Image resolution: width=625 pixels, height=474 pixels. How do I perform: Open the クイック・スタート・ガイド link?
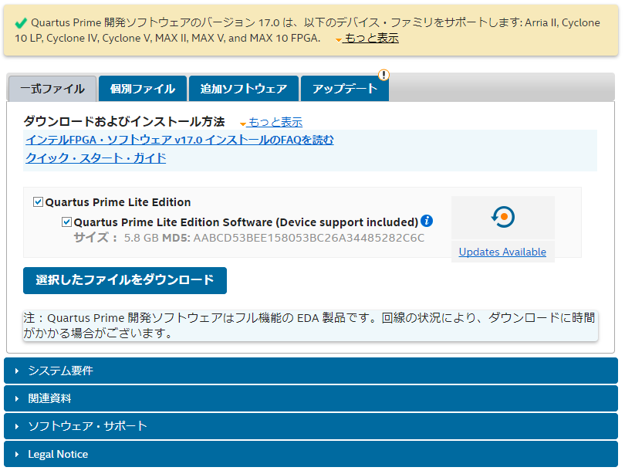(x=96, y=158)
